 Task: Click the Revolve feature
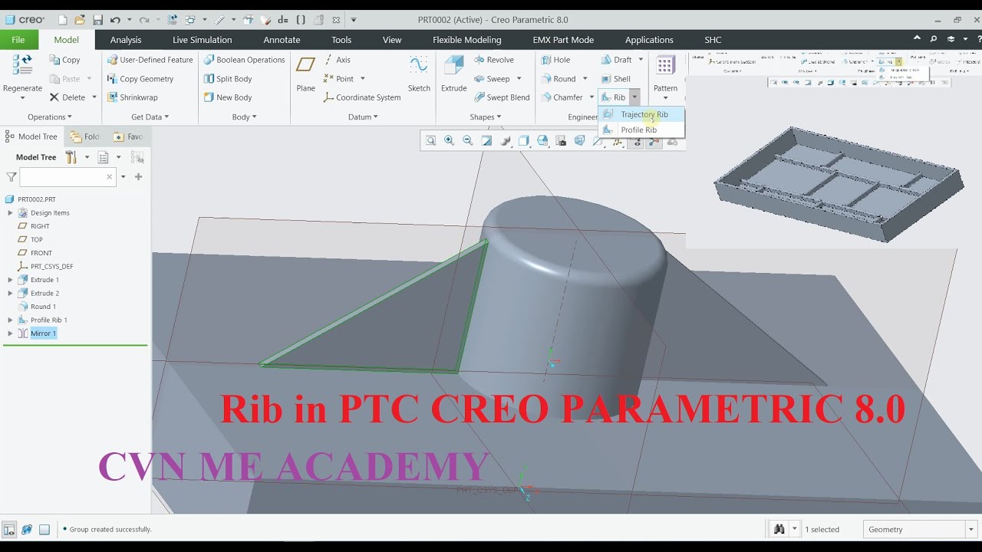493,60
